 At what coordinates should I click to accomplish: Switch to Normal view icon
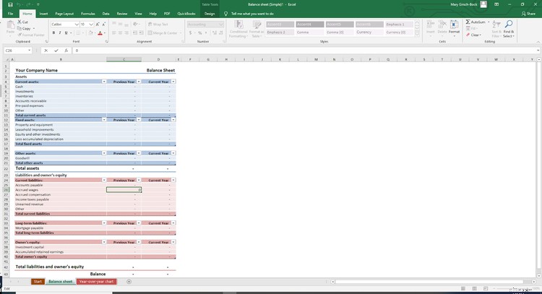pyautogui.click(x=463, y=288)
